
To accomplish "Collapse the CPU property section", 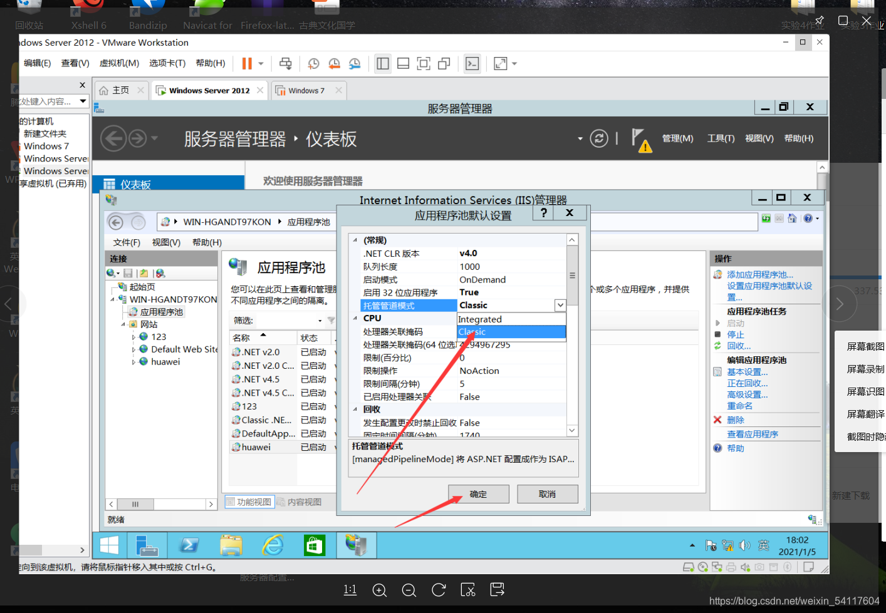I will (355, 318).
